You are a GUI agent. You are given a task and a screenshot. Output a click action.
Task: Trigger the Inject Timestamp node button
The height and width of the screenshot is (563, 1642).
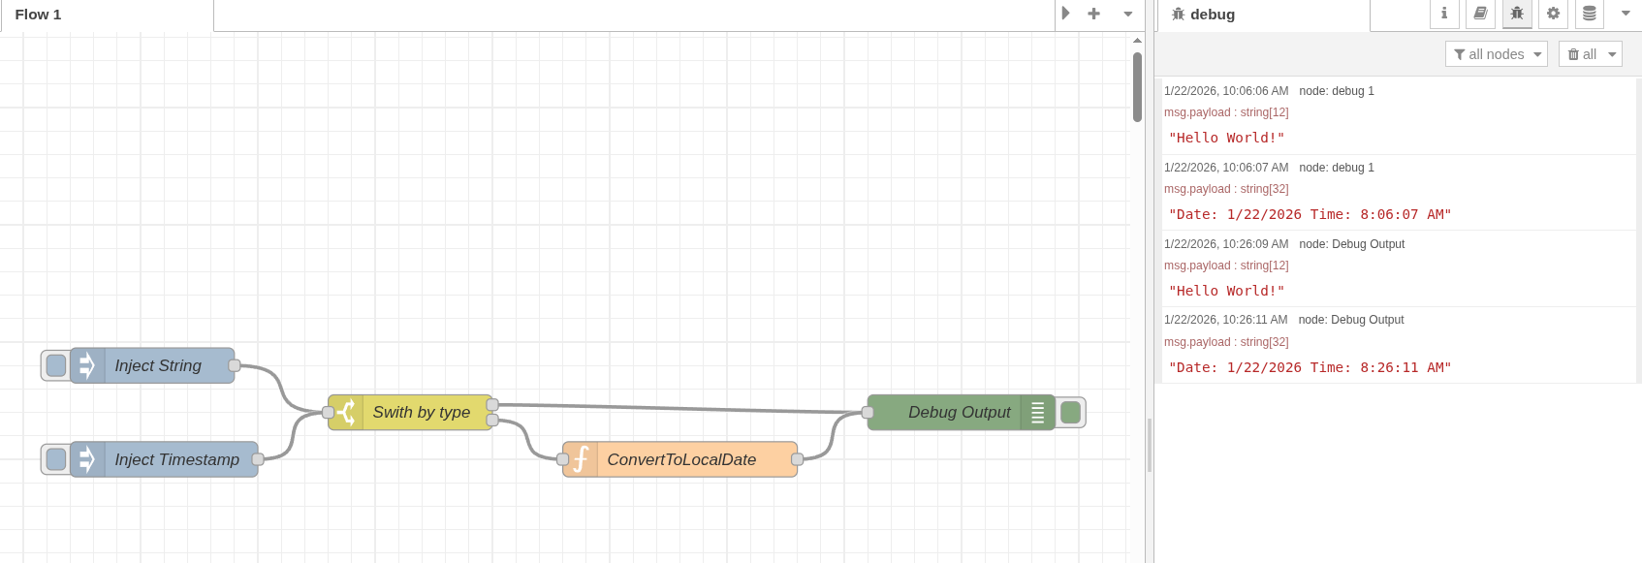[56, 459]
